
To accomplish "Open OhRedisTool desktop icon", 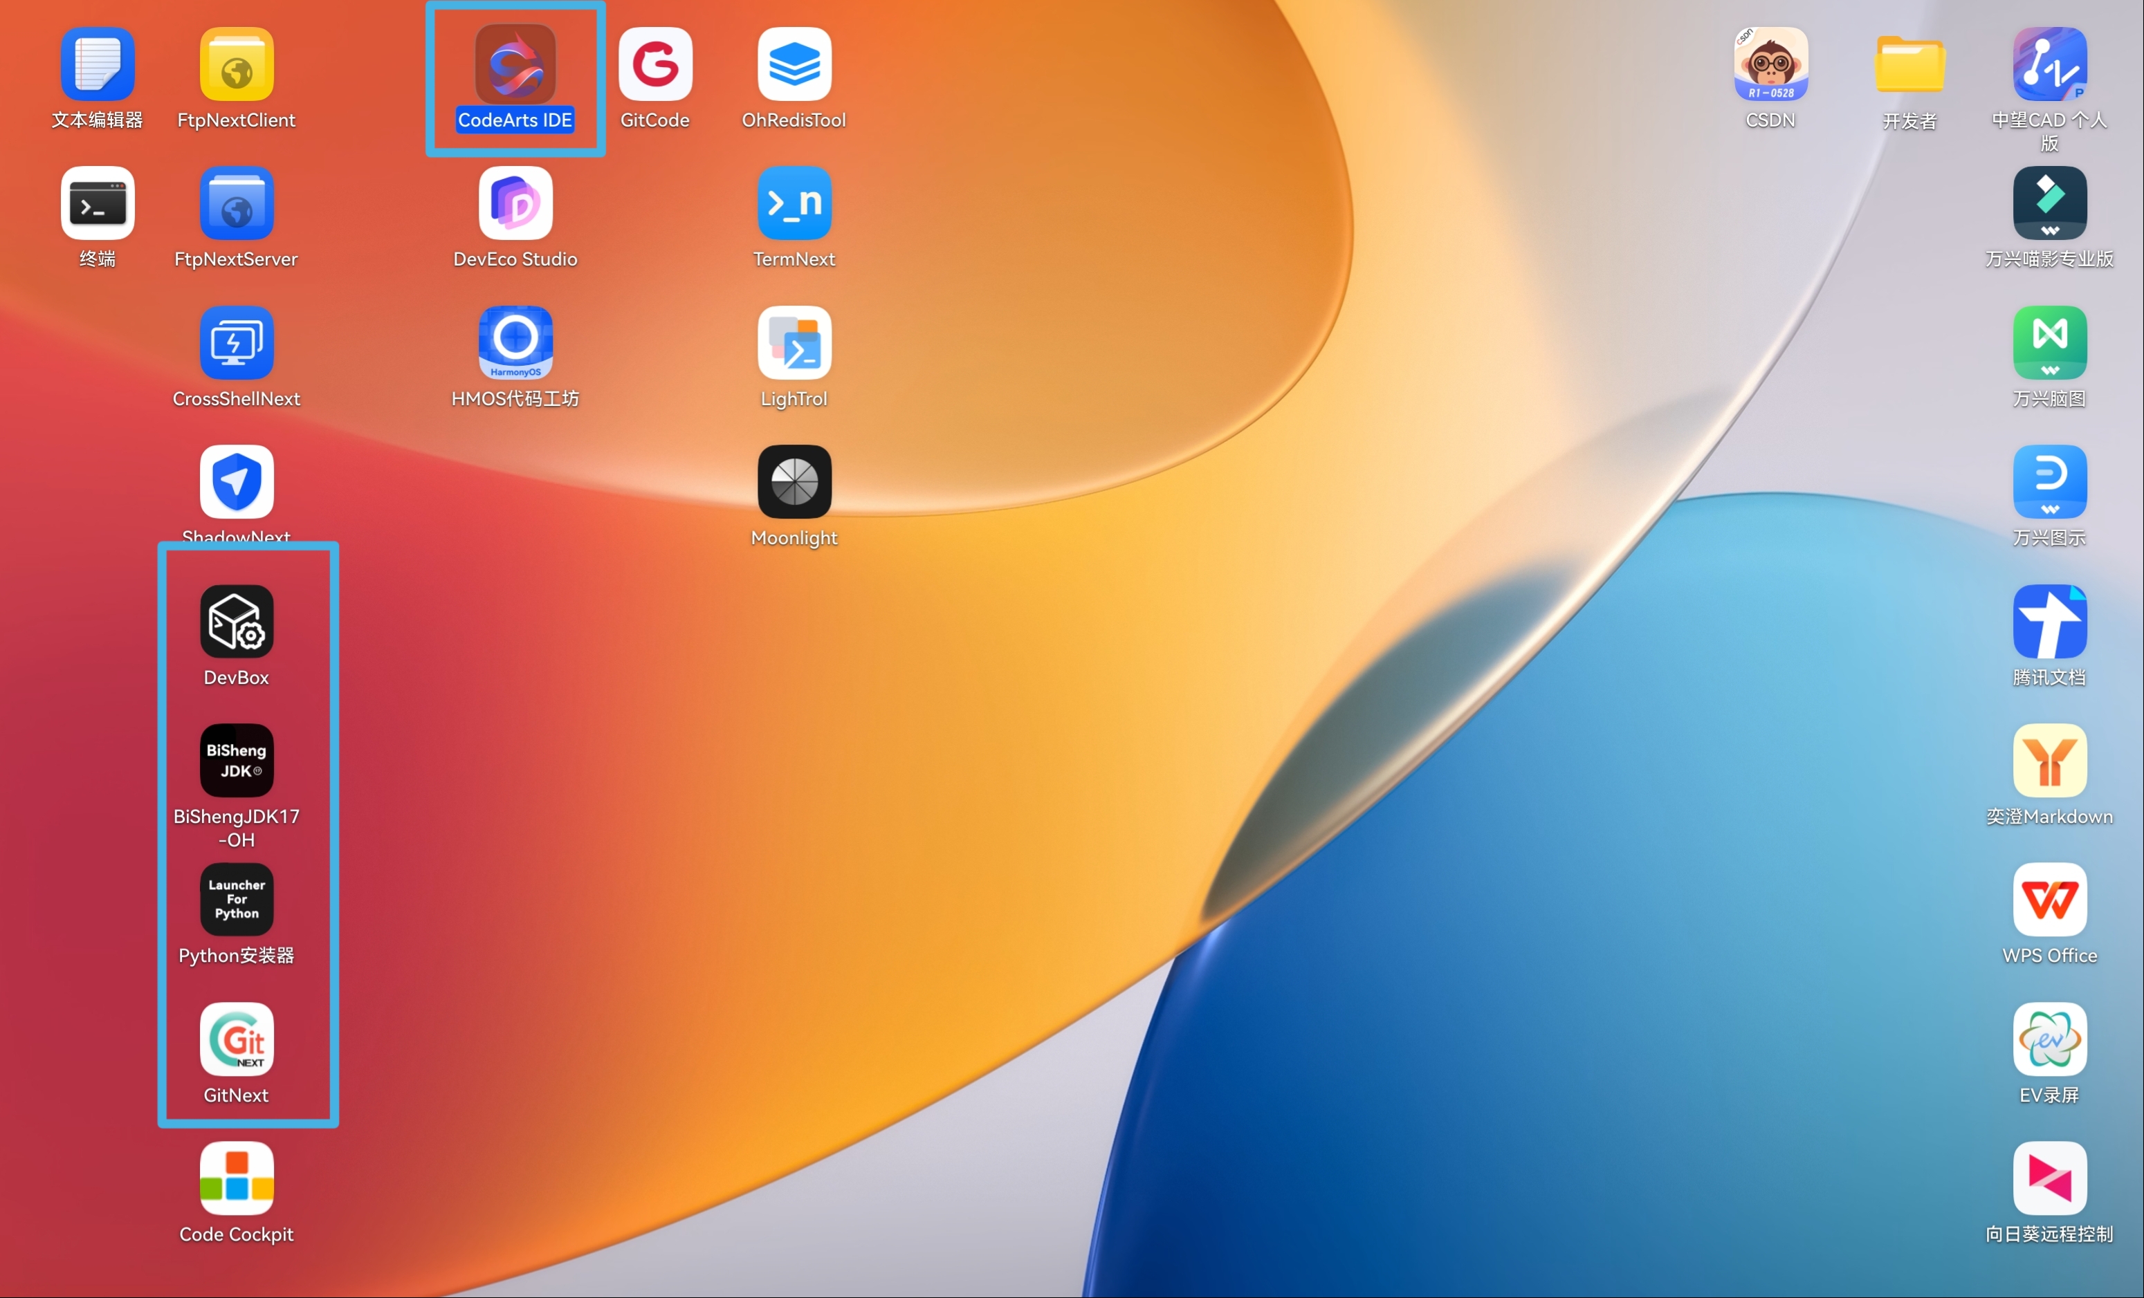I will click(794, 65).
